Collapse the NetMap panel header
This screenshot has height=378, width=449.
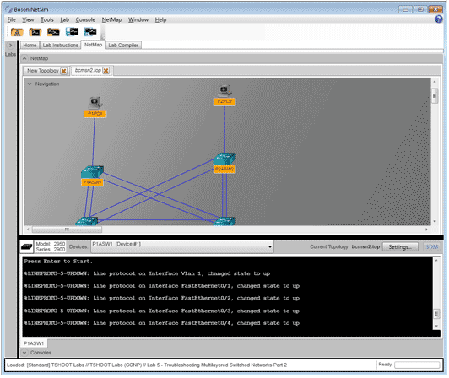[x=24, y=58]
